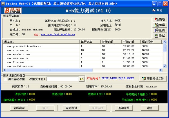Click the horizontal scroll right arrow
The width and height of the screenshot is (169, 118).
(x=161, y=70)
